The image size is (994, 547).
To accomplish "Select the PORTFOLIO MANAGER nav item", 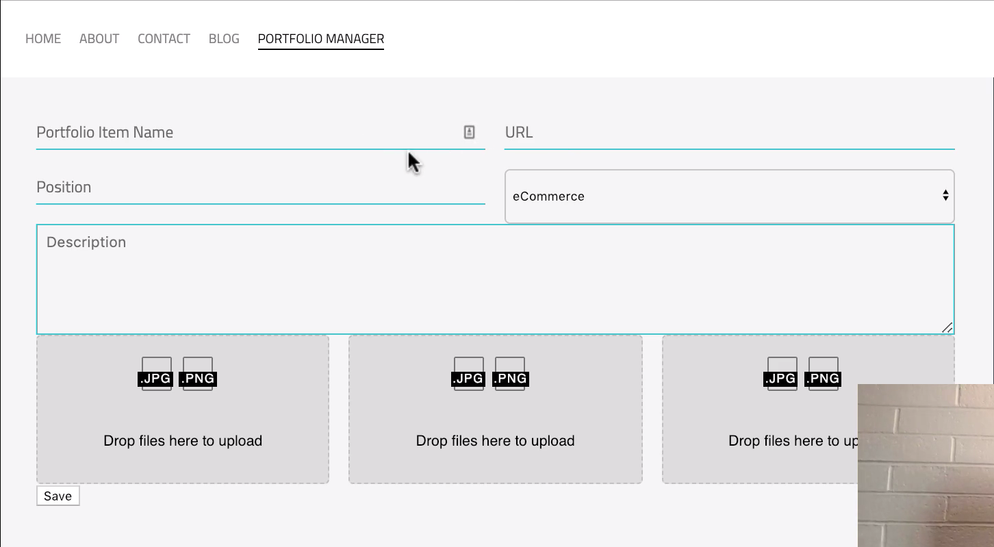I will pos(321,39).
